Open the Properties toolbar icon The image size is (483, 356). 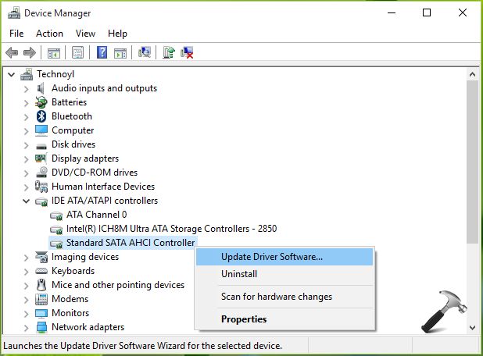coord(77,52)
